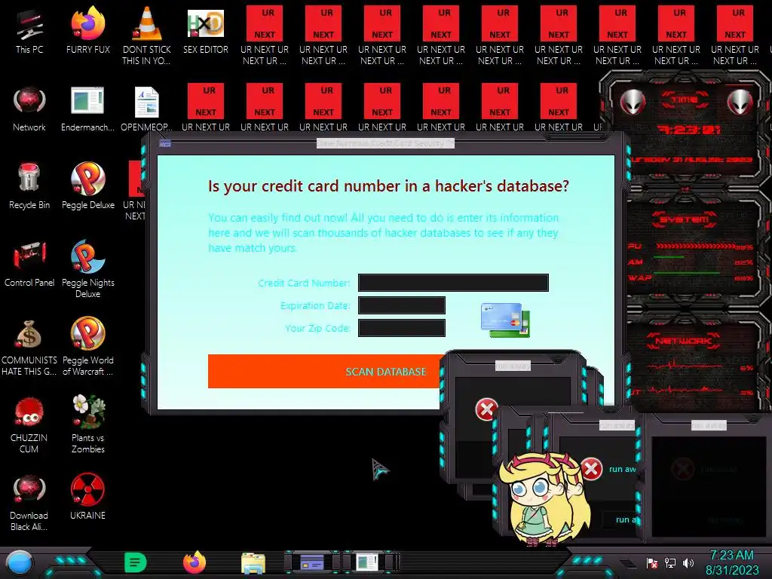
Task: Click the volume speaker tray icon
Action: [x=688, y=562]
